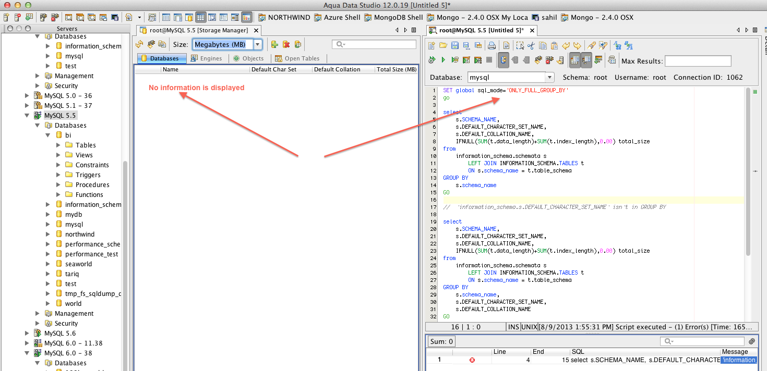Open the sahil shortcut in toolbar
Viewport: 767px width, 371px height.
click(544, 17)
